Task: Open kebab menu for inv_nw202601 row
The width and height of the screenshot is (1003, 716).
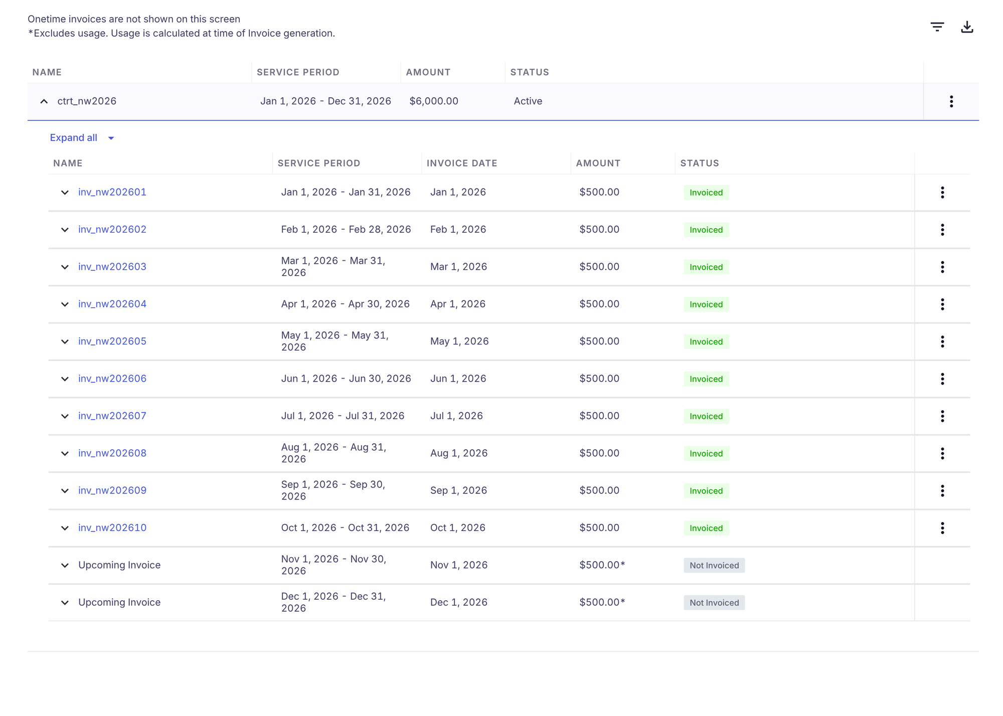Action: (x=942, y=193)
